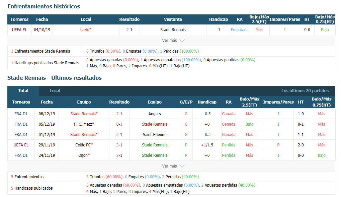This screenshot has width=341, height=197.
Task: Click the 2-1 result against Angers
Action: click(119, 114)
